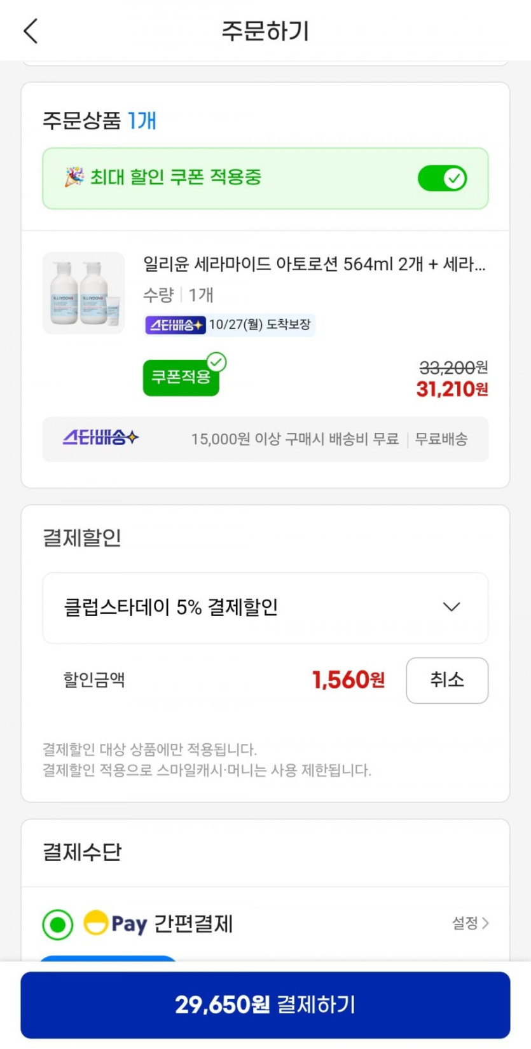This screenshot has width=531, height=1049.
Task: Tap the green checkmark on coupon badge
Action: [x=217, y=362]
